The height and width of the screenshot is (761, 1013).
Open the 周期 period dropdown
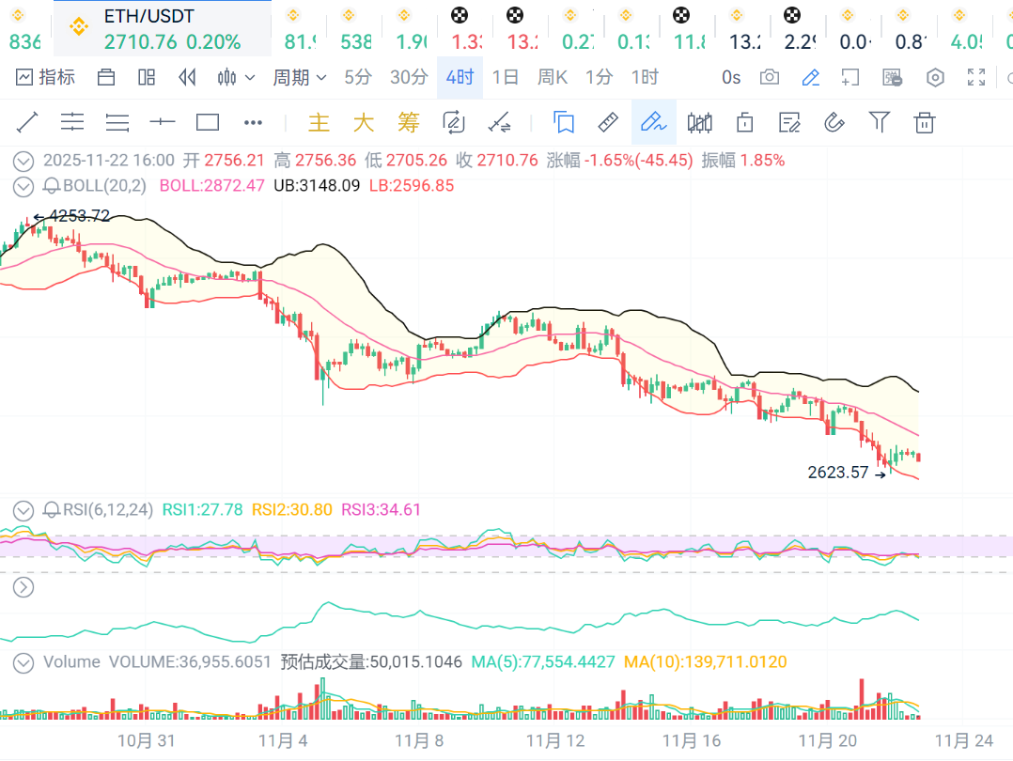[x=299, y=77]
